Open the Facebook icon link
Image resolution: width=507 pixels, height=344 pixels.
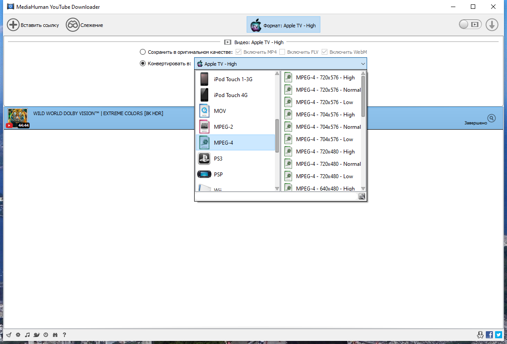[x=489, y=335]
